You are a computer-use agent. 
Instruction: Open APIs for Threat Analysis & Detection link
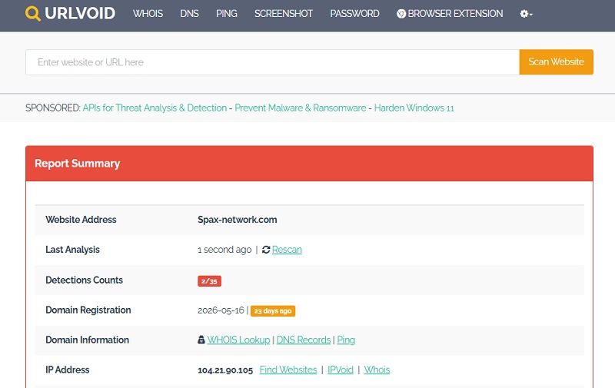155,108
